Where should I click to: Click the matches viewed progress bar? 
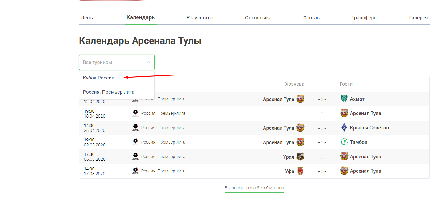[254, 192]
